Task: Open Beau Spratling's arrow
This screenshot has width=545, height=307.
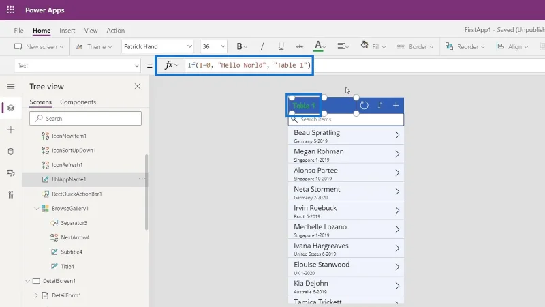Action: pos(397,135)
